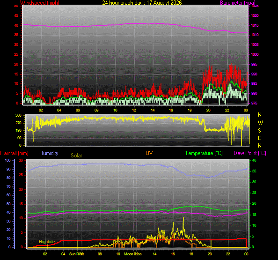Click the "Moon Rise" marker label
Viewport: 278px width, 260px height.
coord(133,254)
